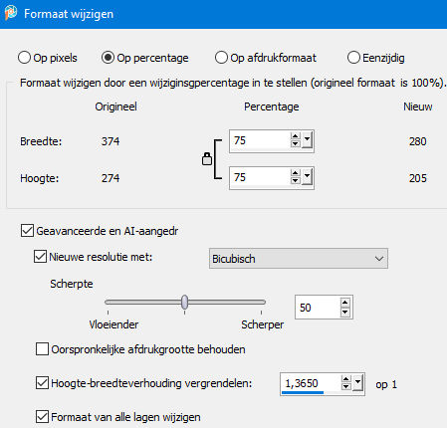Toggle Formaat van alle lagen wijzigen
Image resolution: width=447 pixels, height=428 pixels.
click(42, 417)
